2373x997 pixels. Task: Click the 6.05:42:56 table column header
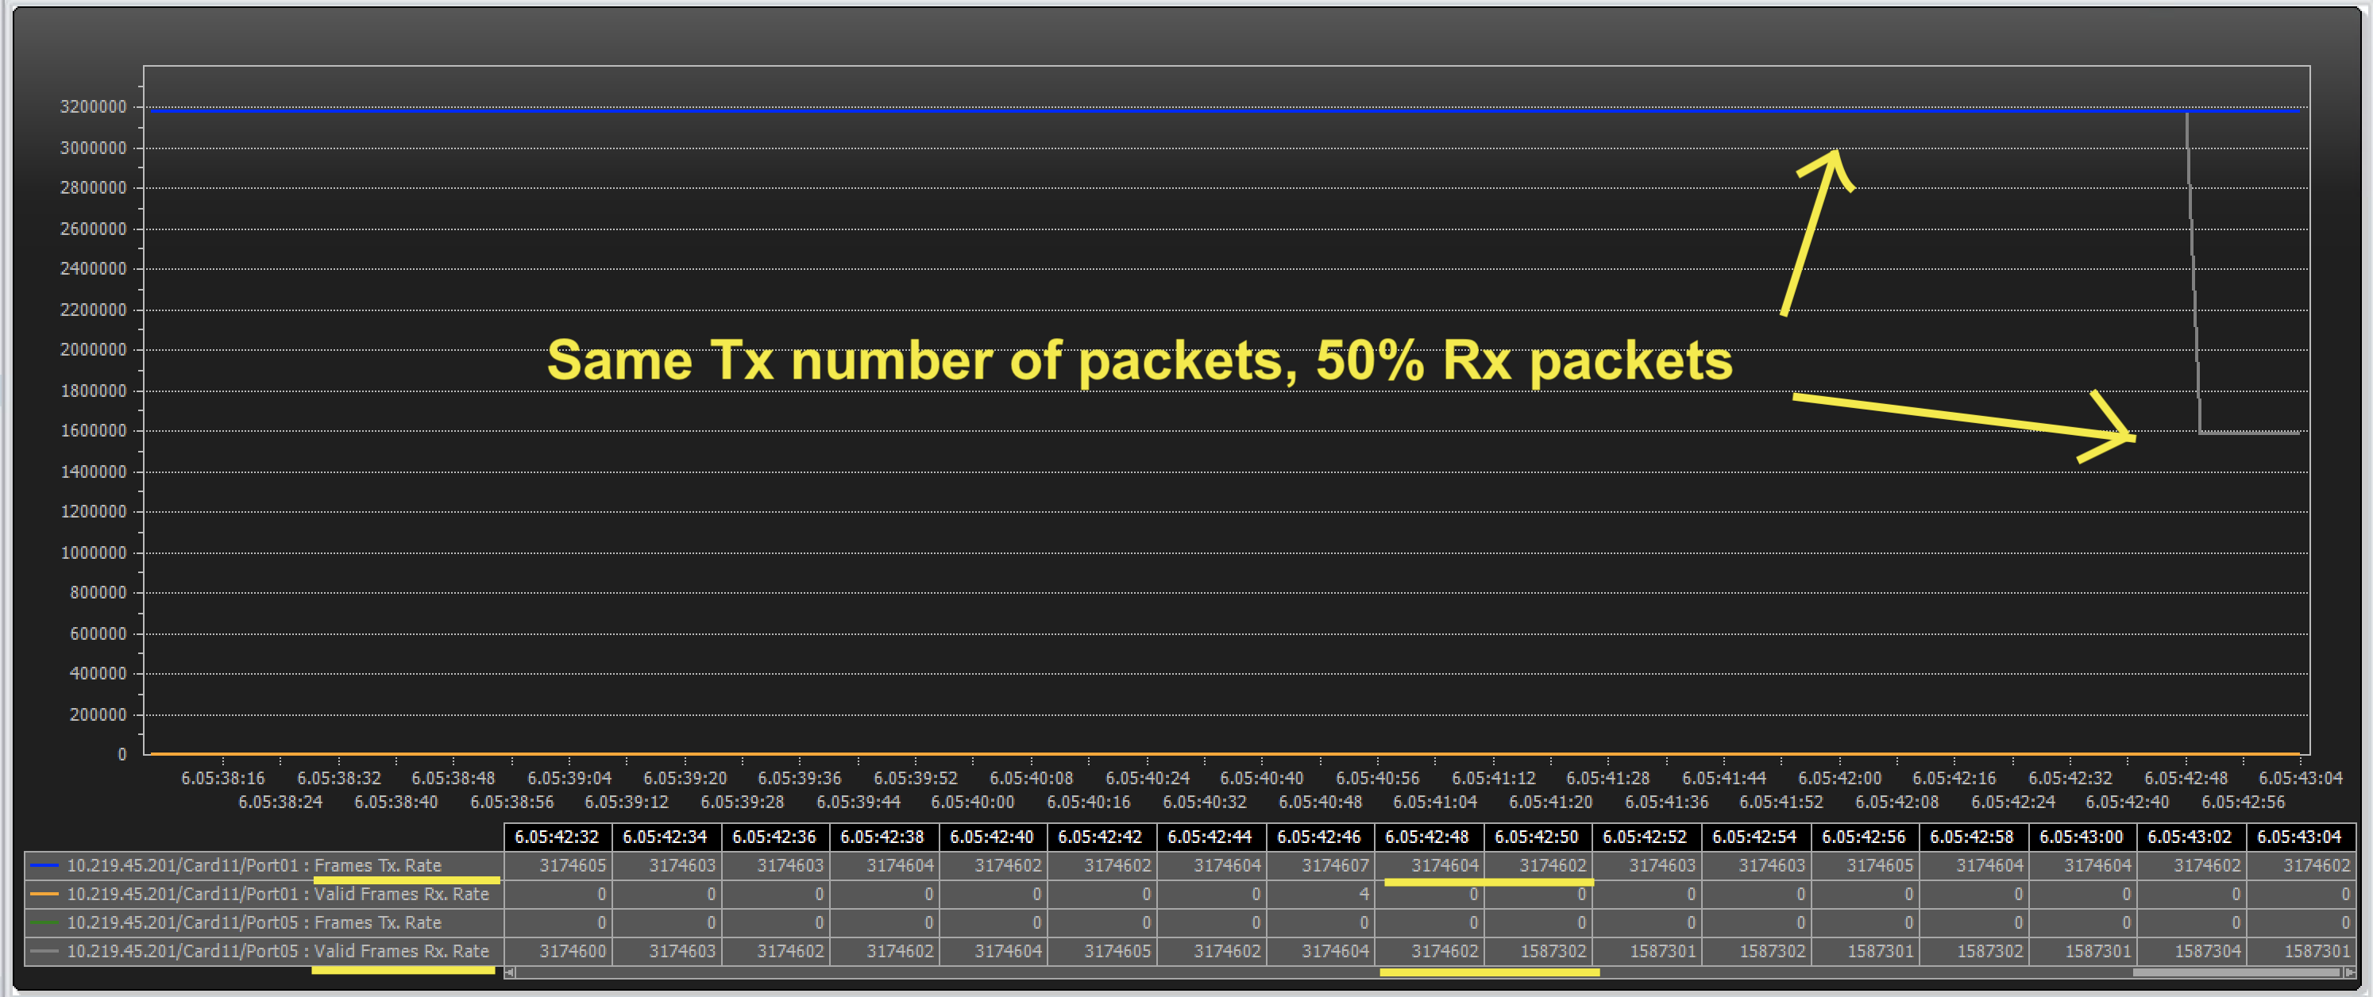[x=1864, y=837]
